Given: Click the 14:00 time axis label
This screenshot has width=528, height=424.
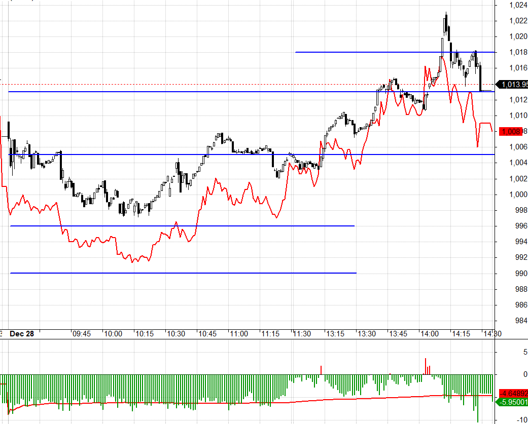Looking at the screenshot, I should pos(430,334).
